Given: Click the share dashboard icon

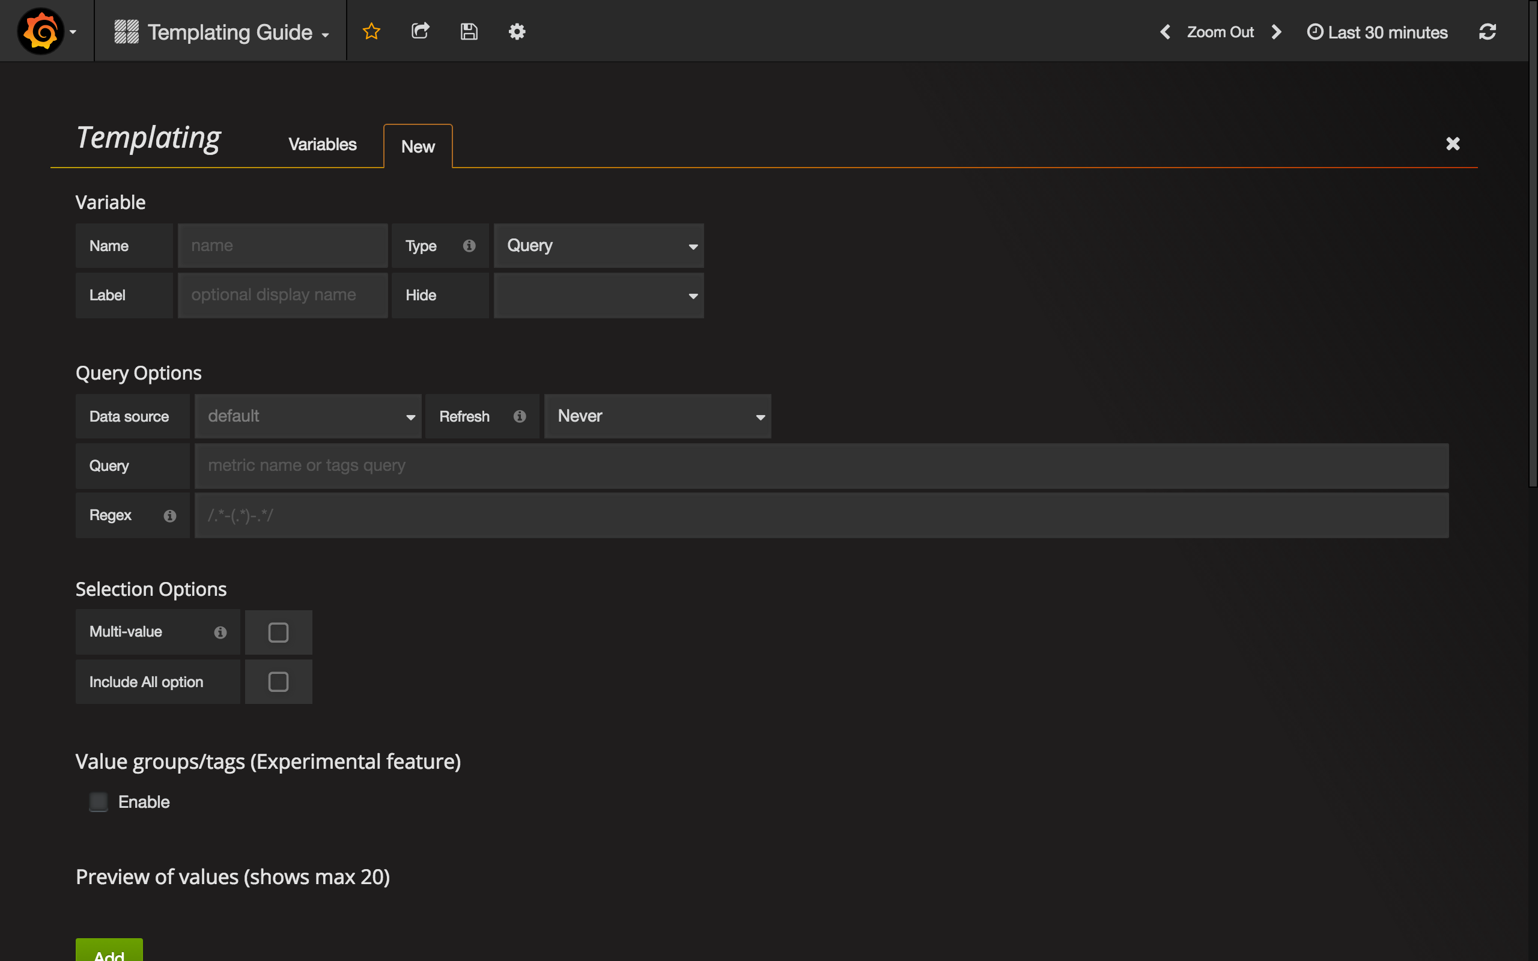Looking at the screenshot, I should pyautogui.click(x=420, y=31).
